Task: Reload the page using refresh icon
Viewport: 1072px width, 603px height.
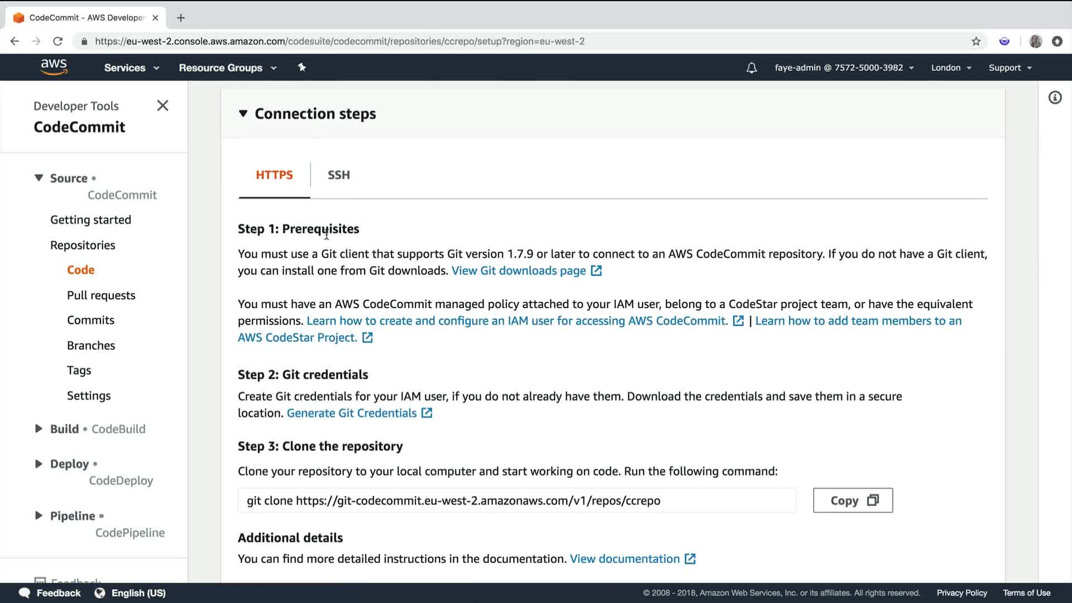Action: (x=58, y=41)
